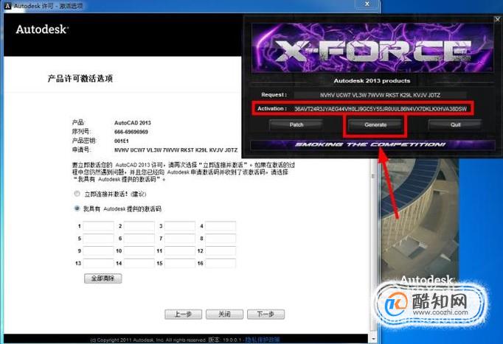
Task: Select the I have an activation code option
Action: click(77, 208)
